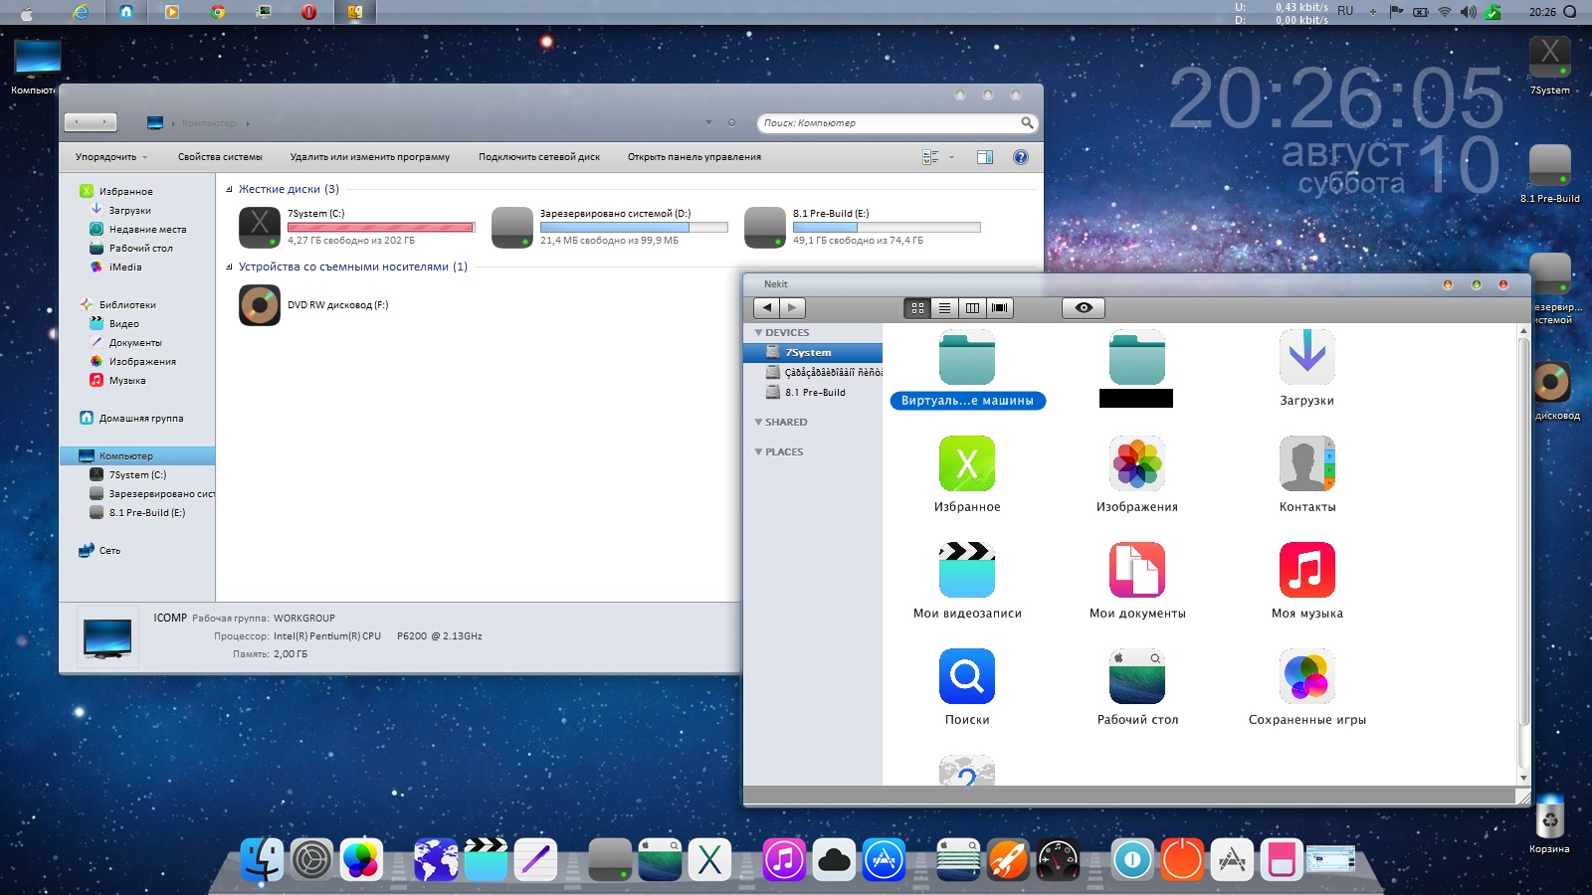Click Удалить или изменить программу
1592x895 pixels.
click(x=370, y=157)
